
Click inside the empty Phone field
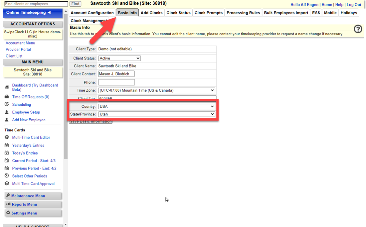(116, 82)
